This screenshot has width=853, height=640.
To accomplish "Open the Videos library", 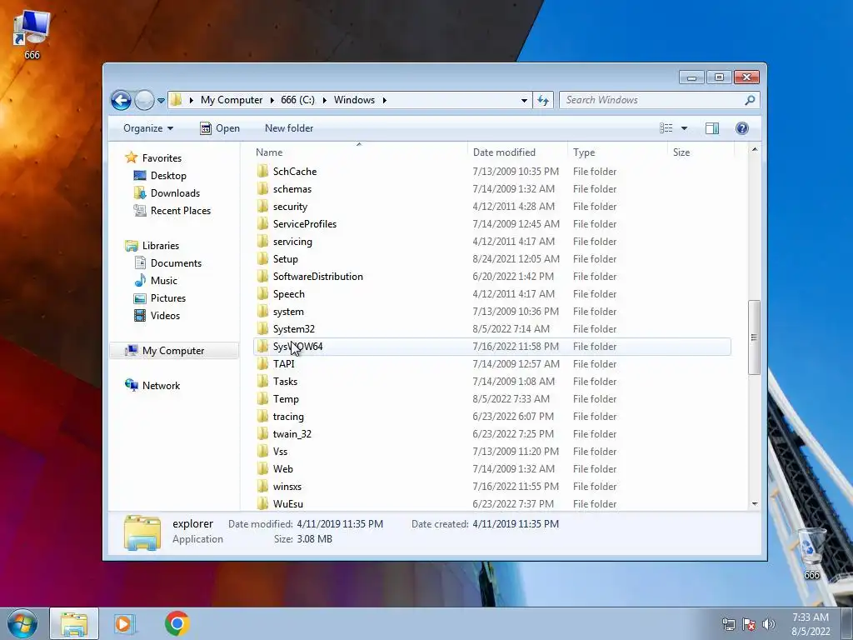I will tap(165, 316).
